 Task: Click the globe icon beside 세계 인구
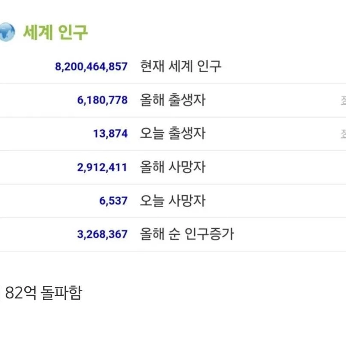pos(7,32)
